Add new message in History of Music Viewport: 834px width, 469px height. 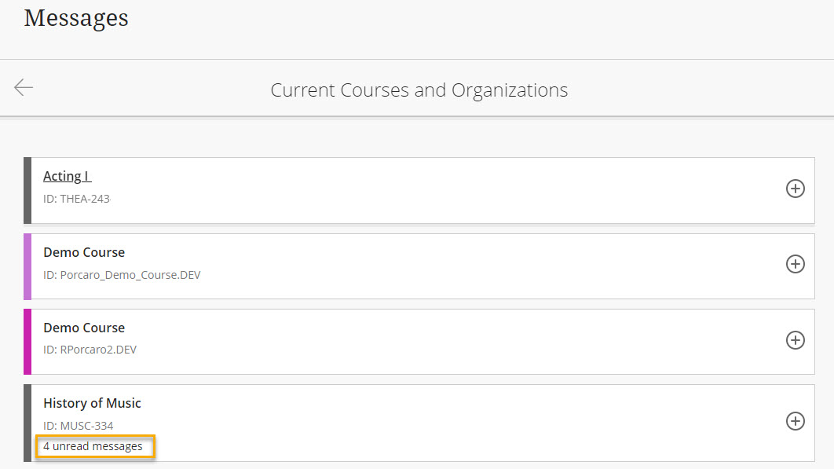tap(796, 421)
